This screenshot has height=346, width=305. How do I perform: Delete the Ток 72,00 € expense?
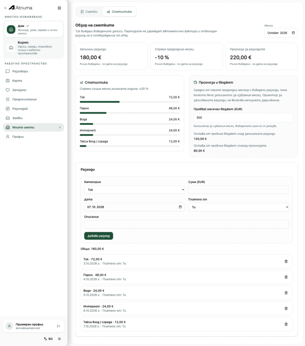[286, 261]
